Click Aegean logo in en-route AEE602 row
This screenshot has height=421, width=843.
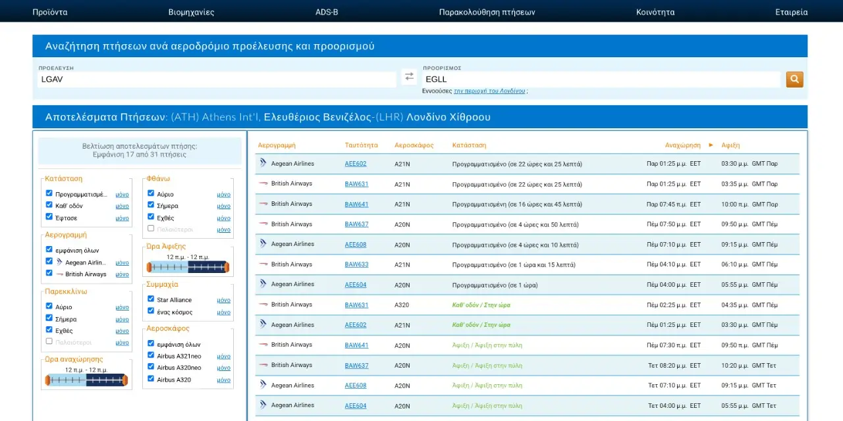coord(263,324)
